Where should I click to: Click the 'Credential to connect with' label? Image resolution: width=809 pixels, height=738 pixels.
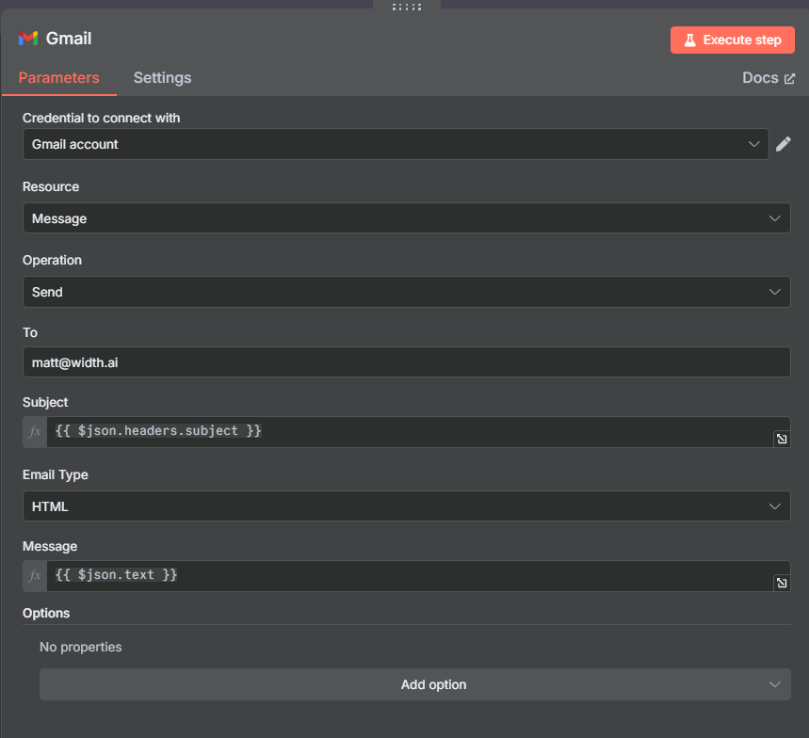[101, 118]
